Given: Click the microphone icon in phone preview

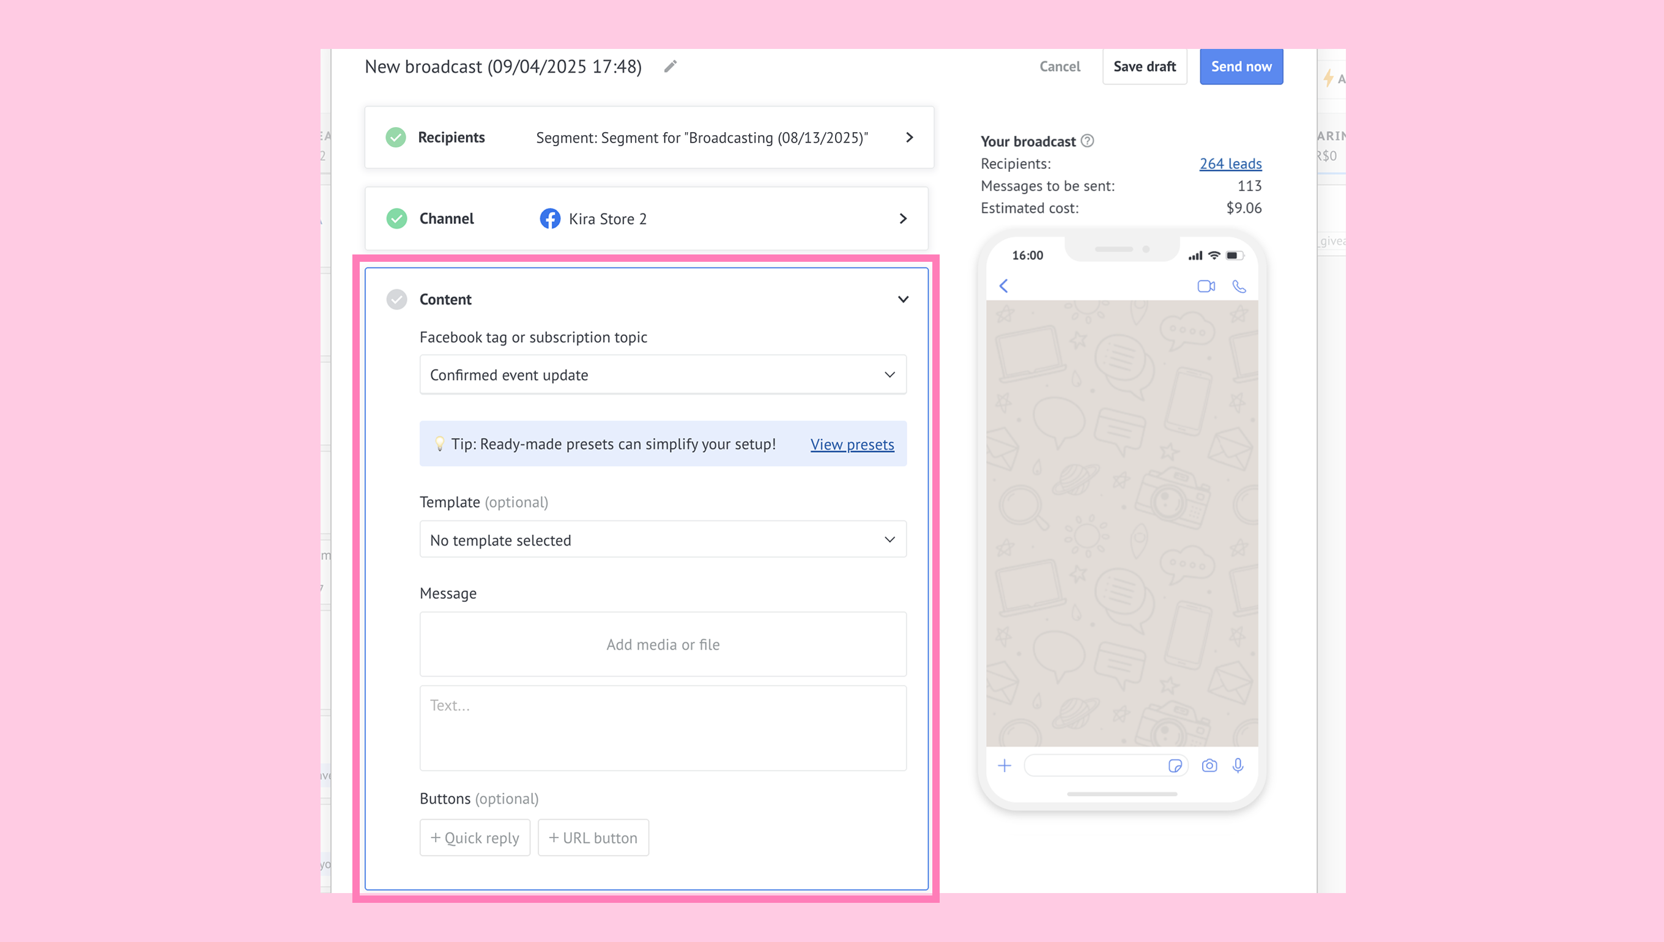Looking at the screenshot, I should (x=1238, y=766).
